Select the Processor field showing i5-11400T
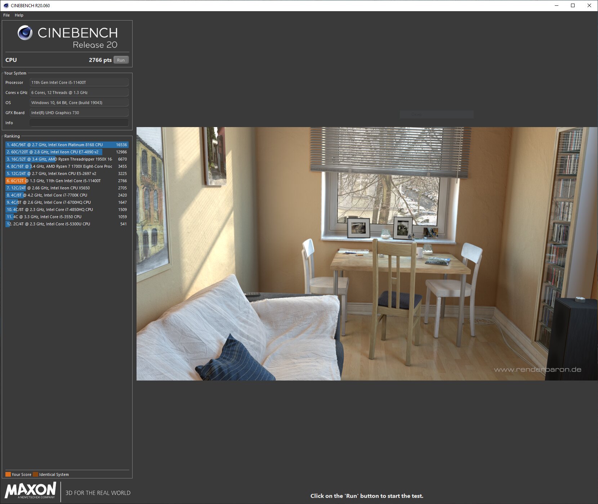Viewport: 598px width, 504px height. click(79, 82)
